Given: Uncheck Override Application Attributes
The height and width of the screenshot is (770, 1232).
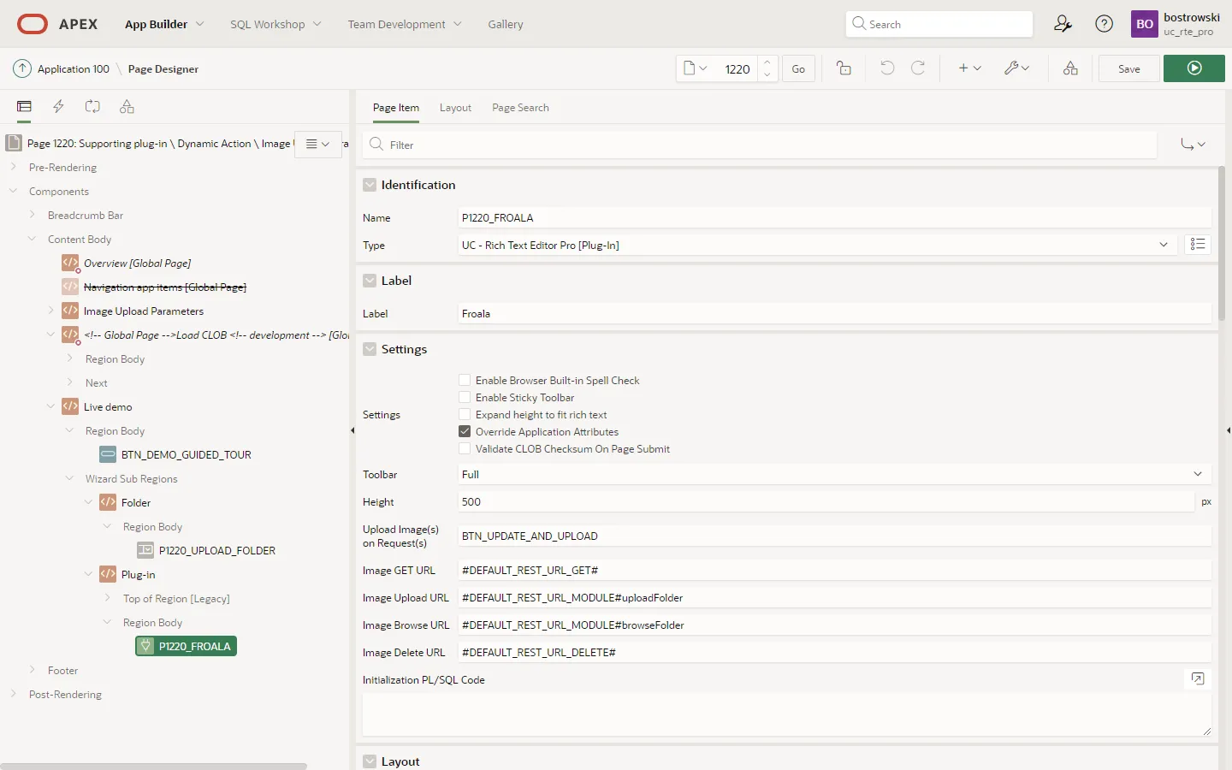Looking at the screenshot, I should (465, 432).
